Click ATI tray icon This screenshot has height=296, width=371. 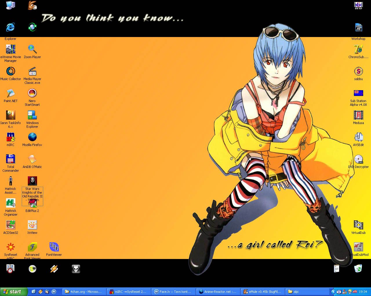tap(355, 292)
